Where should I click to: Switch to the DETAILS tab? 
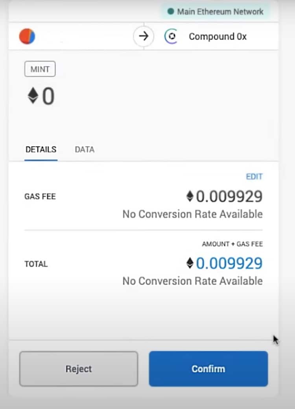41,149
